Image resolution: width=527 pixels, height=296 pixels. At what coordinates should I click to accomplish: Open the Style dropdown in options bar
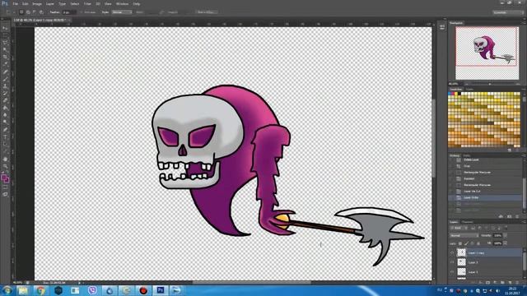pos(122,12)
